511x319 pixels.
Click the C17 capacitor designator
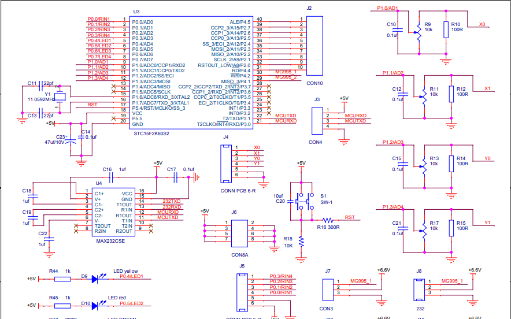(x=172, y=169)
